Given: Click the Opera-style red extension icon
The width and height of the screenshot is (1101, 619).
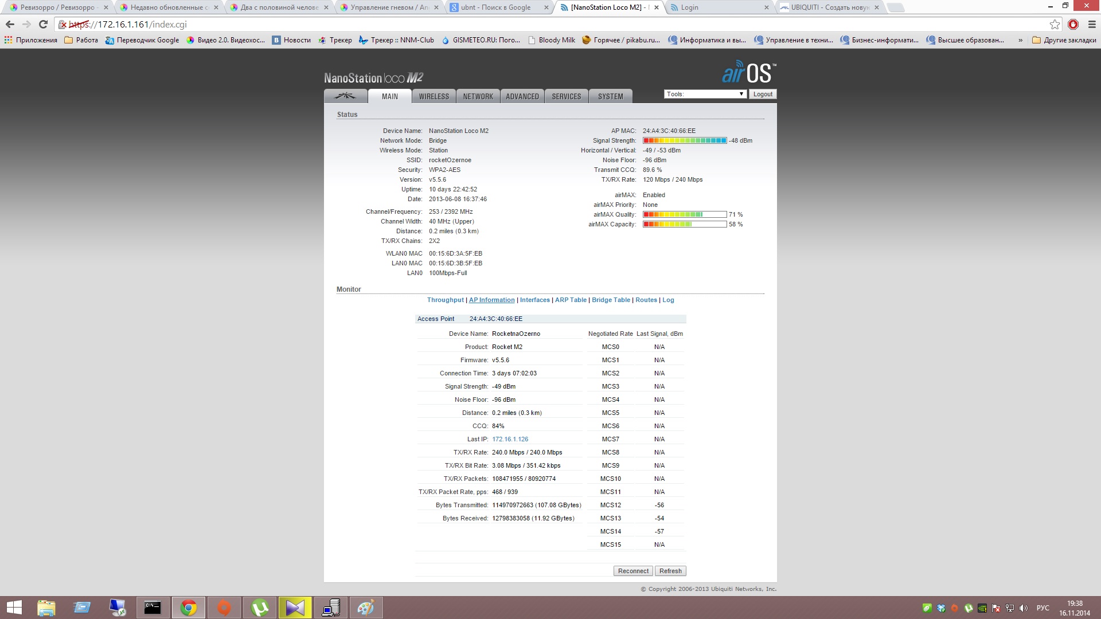Looking at the screenshot, I should pos(1073,24).
